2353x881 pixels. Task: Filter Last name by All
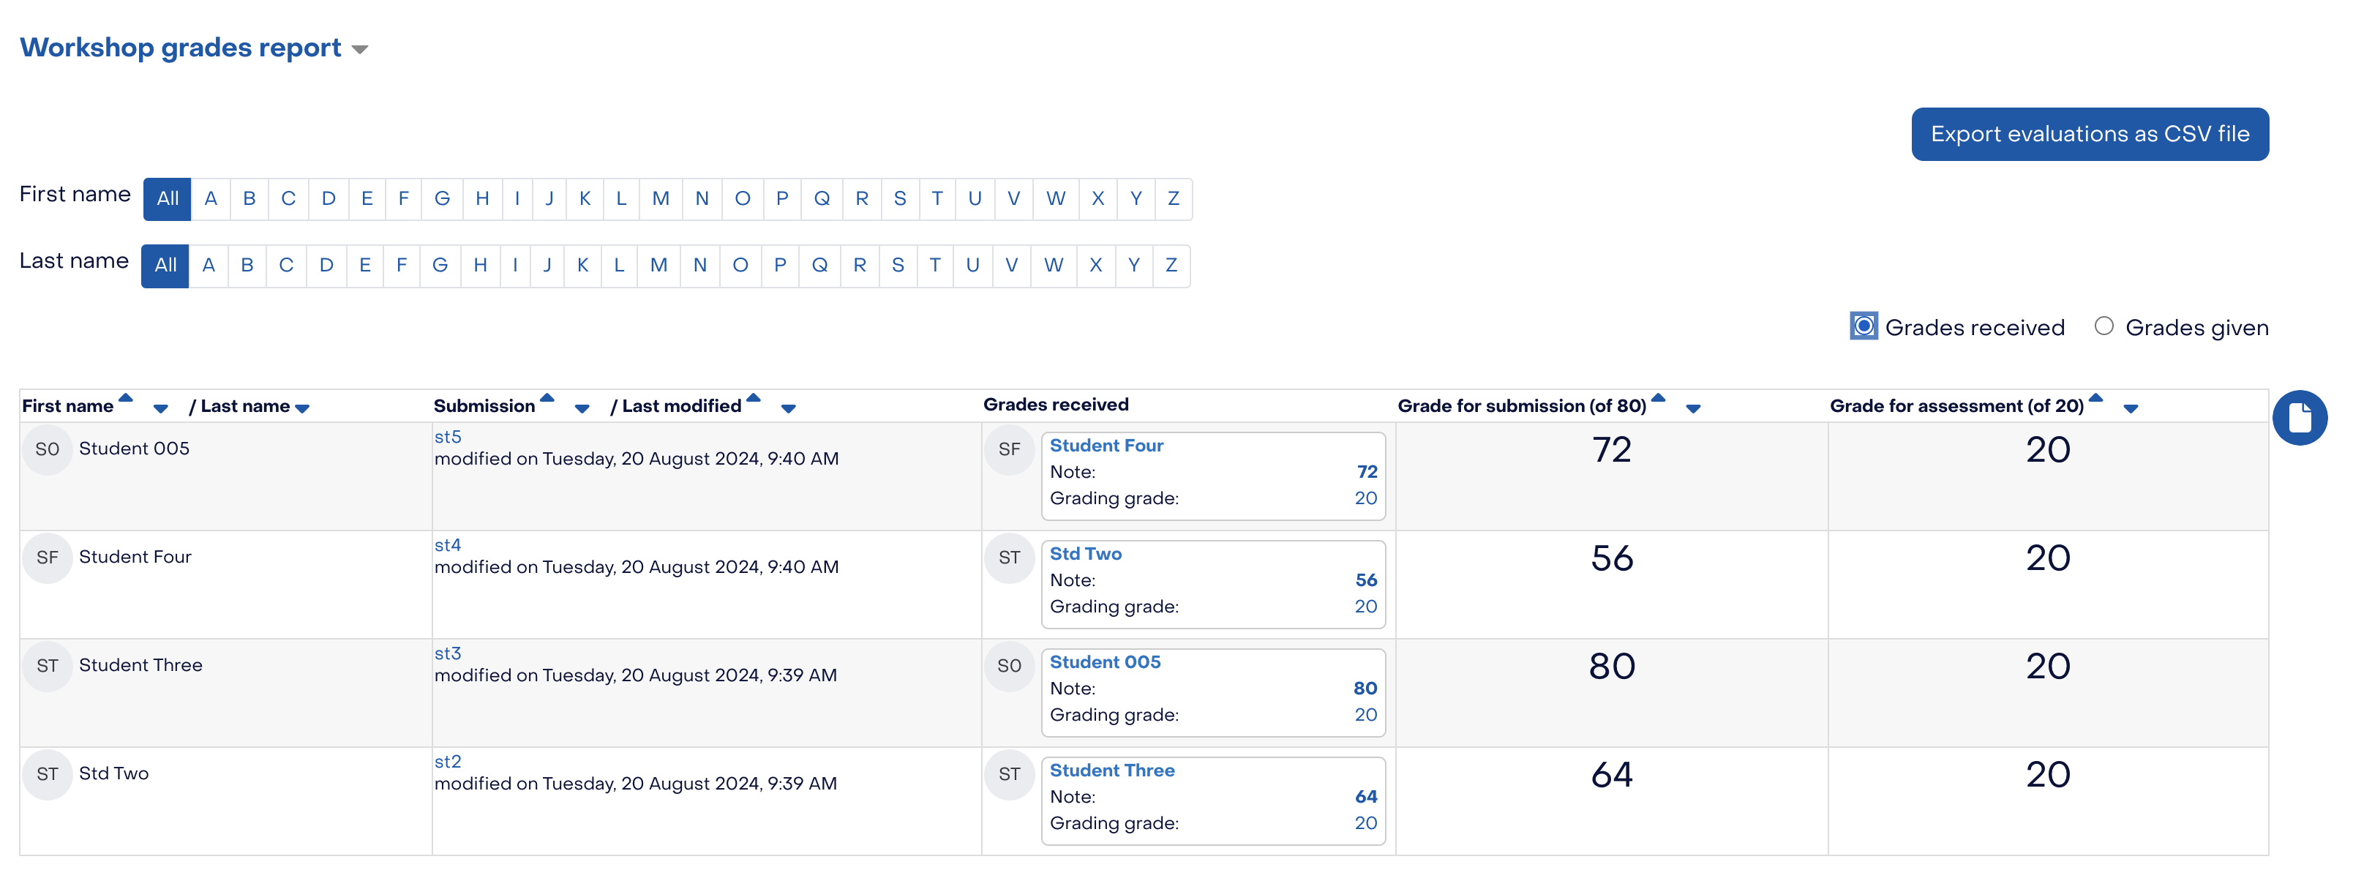165,266
